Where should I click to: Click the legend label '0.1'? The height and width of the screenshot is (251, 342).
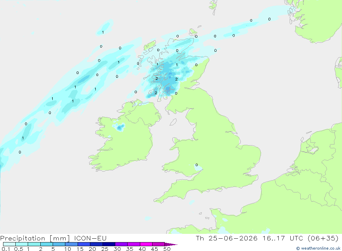point(6,249)
